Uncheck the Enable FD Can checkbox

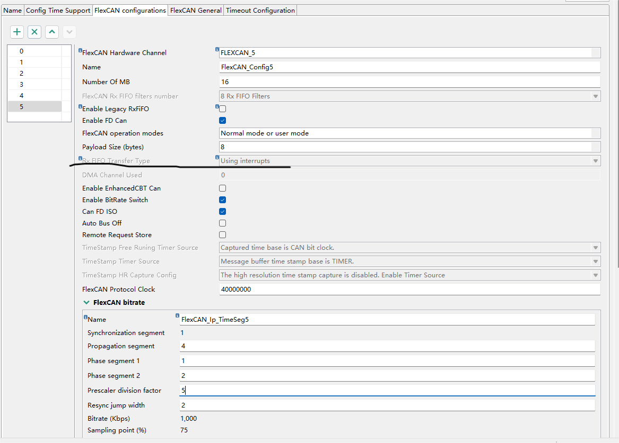223,121
